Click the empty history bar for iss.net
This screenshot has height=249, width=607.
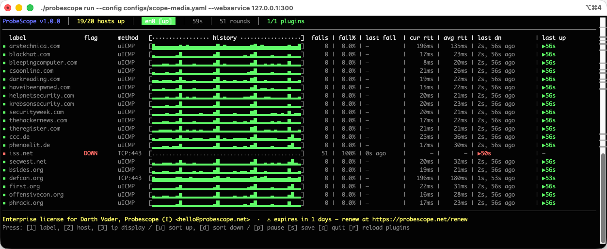226,153
